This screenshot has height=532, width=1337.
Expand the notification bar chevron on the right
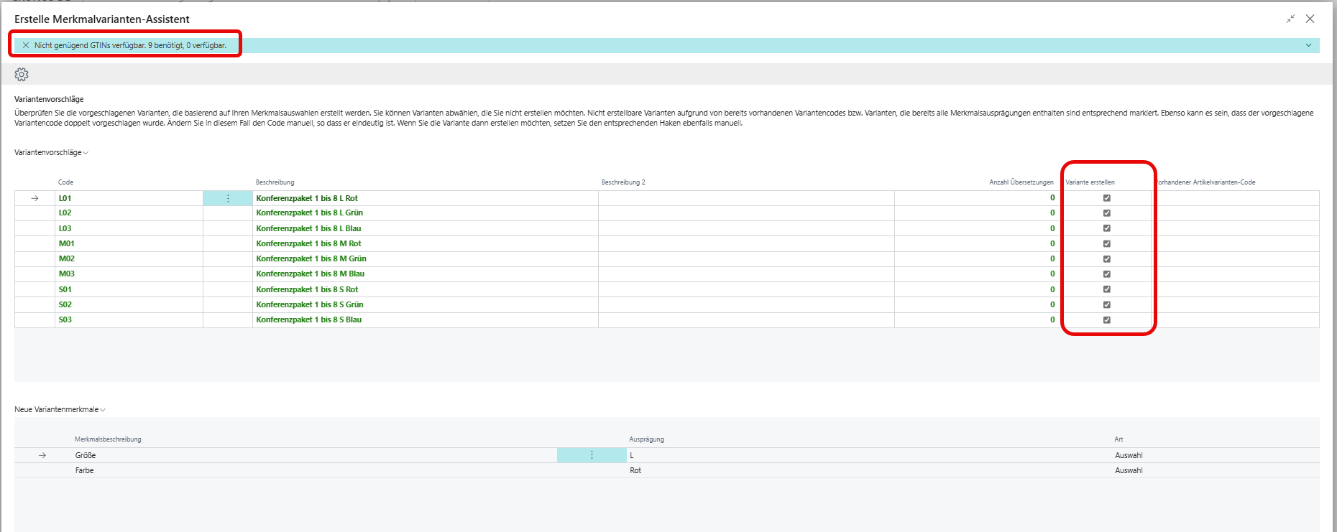coord(1308,45)
